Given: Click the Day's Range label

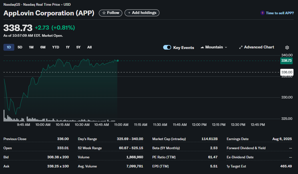Looking at the screenshot, I should 87,139.
